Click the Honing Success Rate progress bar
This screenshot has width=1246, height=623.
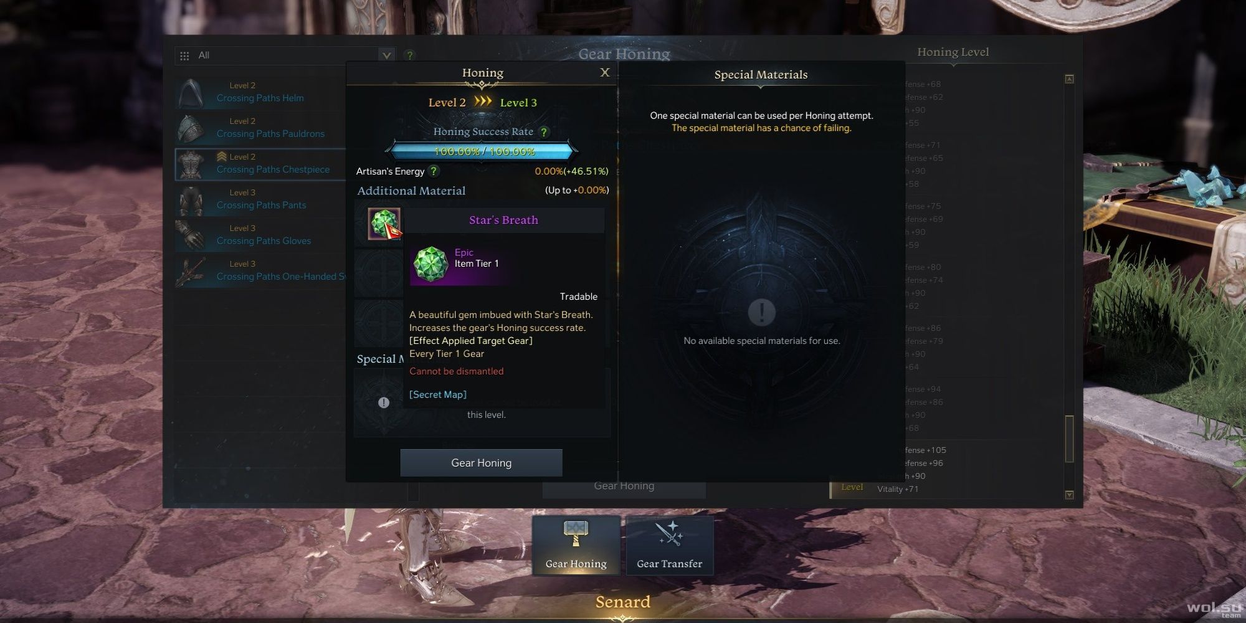(x=481, y=151)
